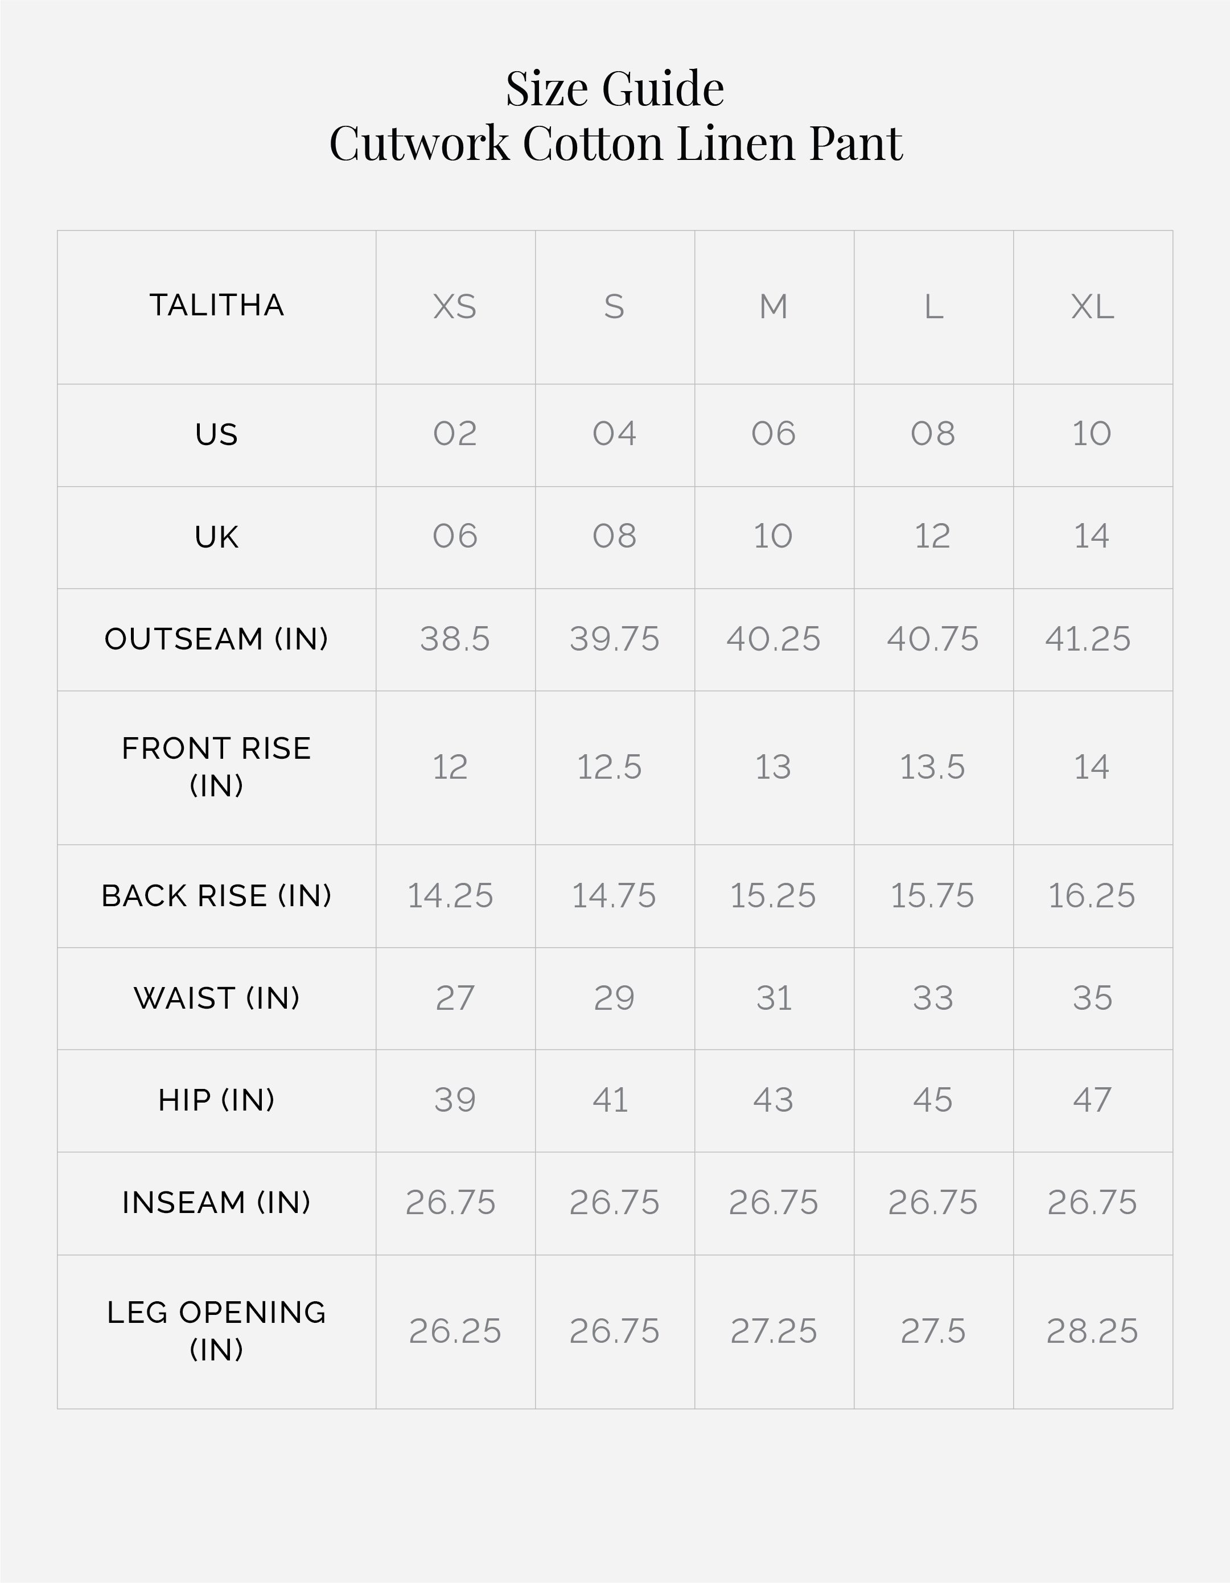1230x1583 pixels.
Task: Select the BACK RISE (IN) row label
Action: 217,895
